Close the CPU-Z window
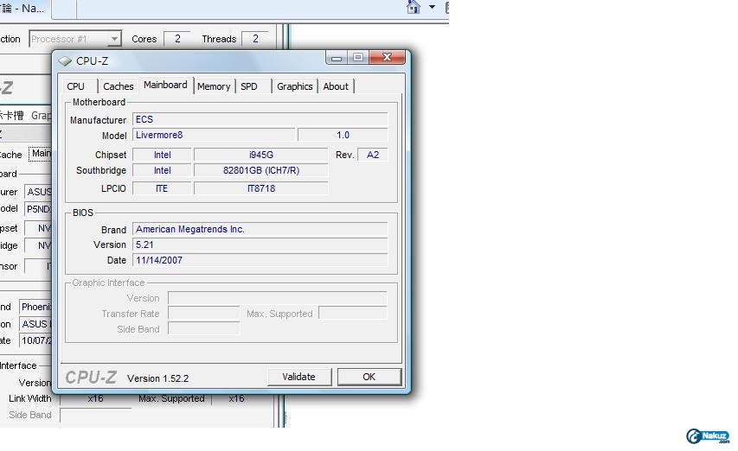Viewport: 738px width, 451px height. [386, 58]
